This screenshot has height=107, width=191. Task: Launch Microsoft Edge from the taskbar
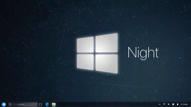[47, 104]
